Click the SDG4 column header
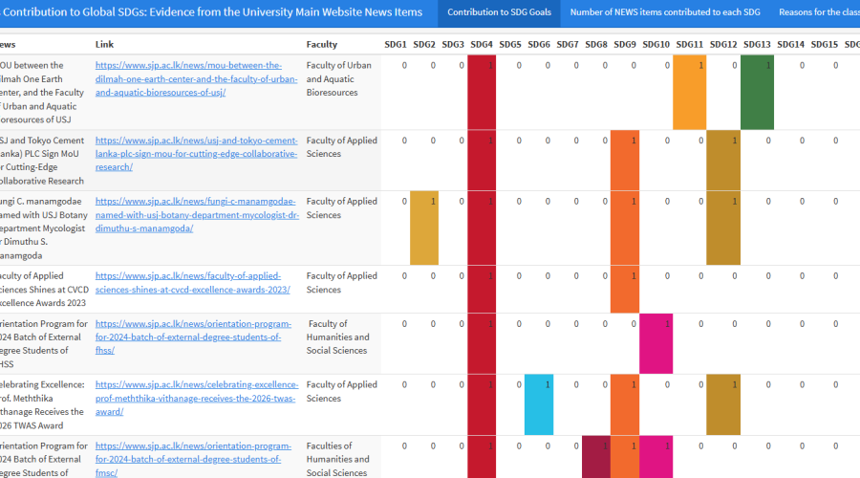This screenshot has height=478, width=860. [x=482, y=45]
